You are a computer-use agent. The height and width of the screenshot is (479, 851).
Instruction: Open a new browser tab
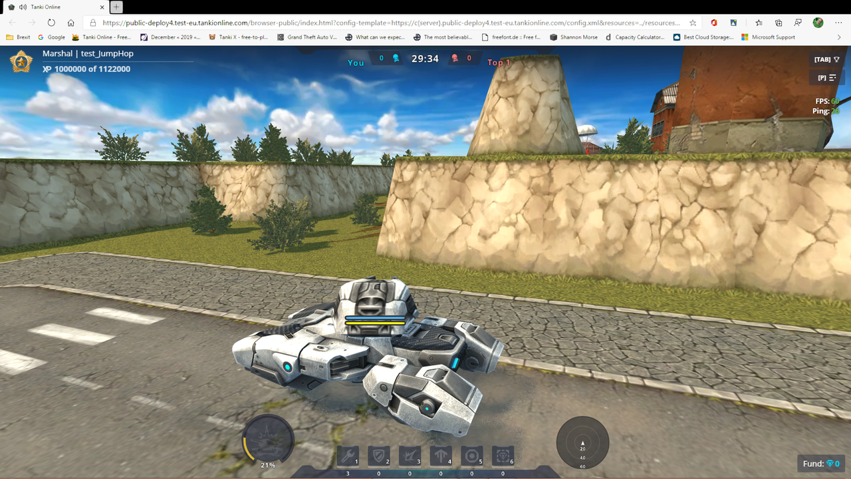coord(116,8)
